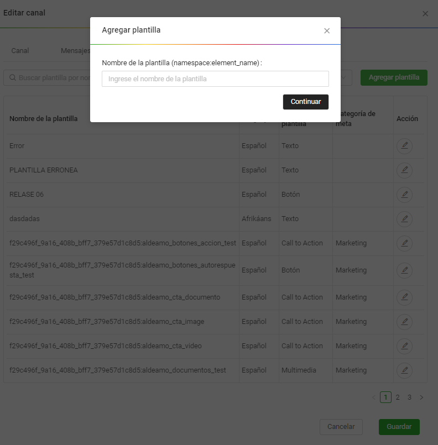
Task: Click the previous page arrow
Action: (x=374, y=397)
